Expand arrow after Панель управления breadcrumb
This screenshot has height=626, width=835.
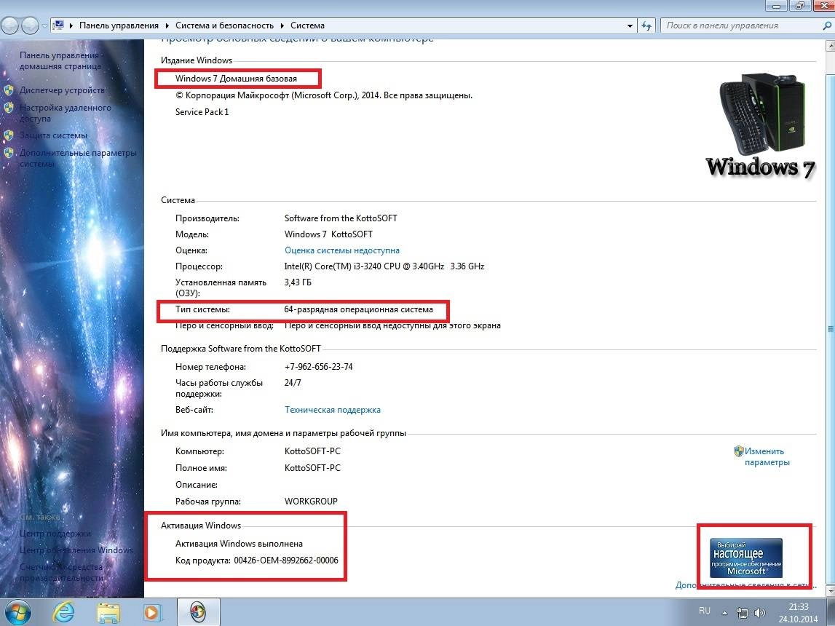pos(167,25)
